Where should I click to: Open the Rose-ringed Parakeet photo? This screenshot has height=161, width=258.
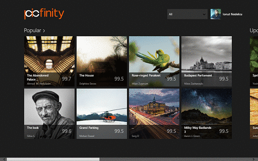point(154,61)
